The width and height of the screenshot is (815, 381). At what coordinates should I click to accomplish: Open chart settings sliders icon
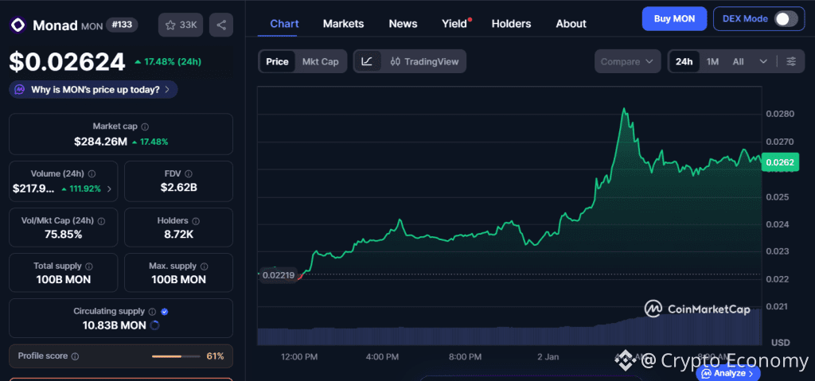pyautogui.click(x=791, y=61)
